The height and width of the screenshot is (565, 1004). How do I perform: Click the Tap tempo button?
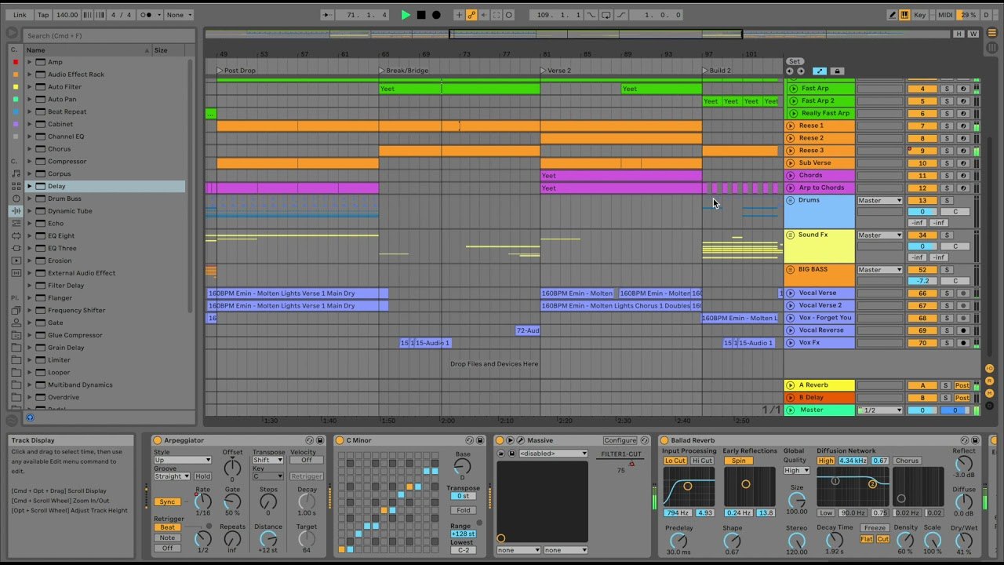click(x=43, y=15)
